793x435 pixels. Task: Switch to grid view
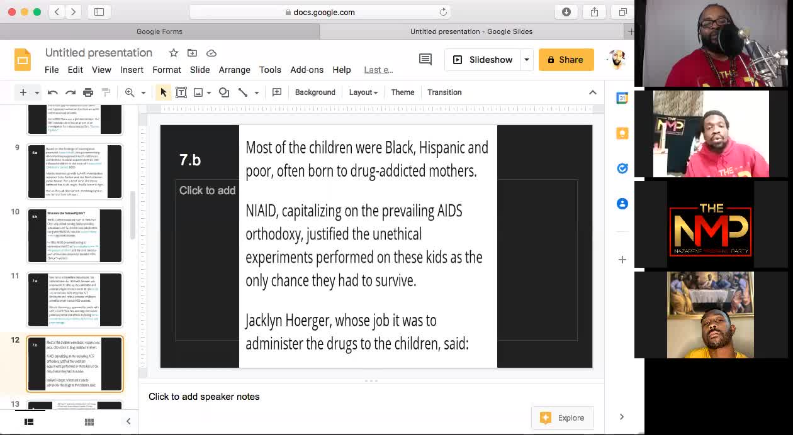[x=89, y=422]
